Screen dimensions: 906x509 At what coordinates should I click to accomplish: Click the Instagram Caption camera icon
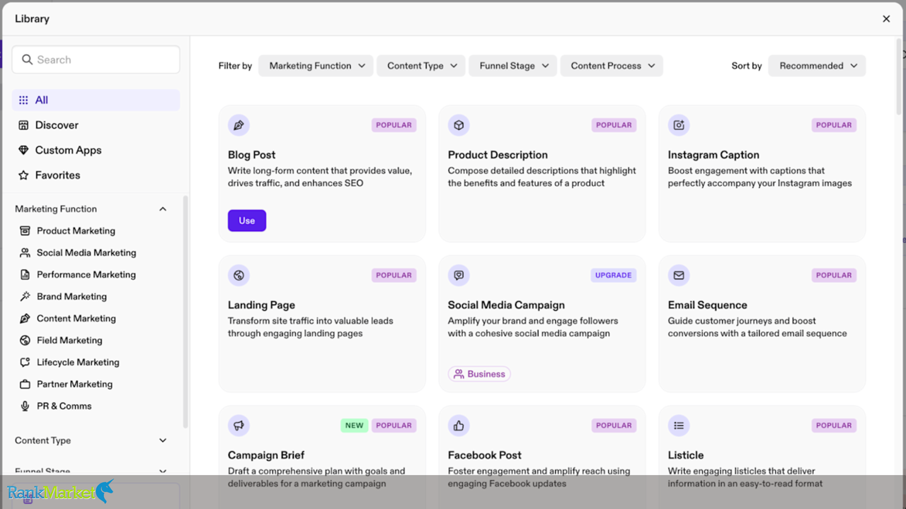pyautogui.click(x=679, y=125)
